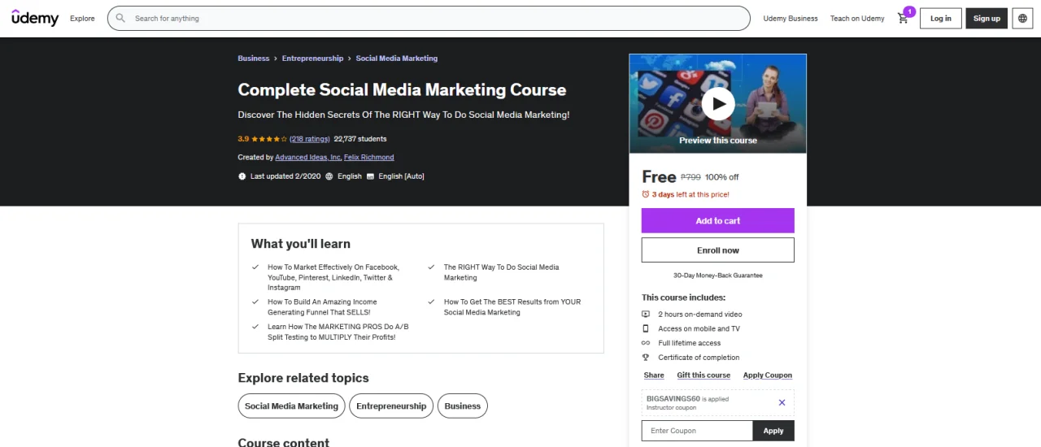Click the Certificate of completion text

pos(699,358)
